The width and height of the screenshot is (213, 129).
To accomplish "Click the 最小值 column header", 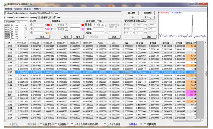I will pos(139,43).
